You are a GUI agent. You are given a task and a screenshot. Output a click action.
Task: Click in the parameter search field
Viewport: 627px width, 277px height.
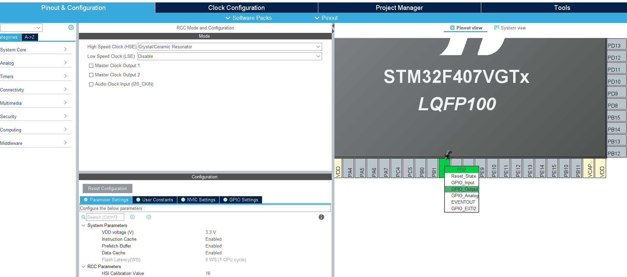click(105, 217)
